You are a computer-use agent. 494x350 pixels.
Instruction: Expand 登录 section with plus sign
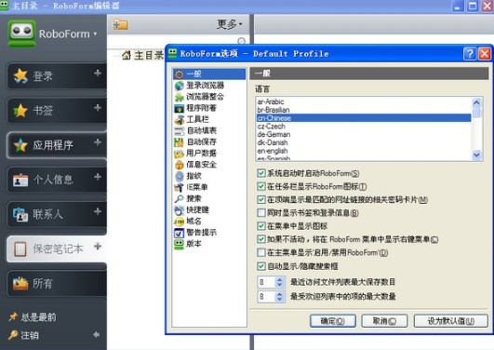tap(98, 74)
